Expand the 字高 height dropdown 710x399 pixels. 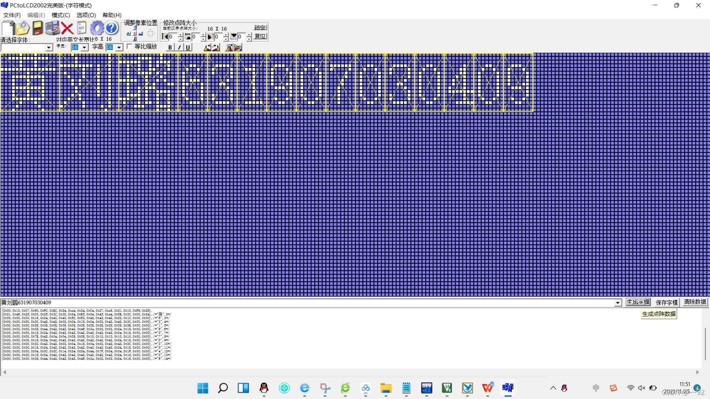click(119, 47)
